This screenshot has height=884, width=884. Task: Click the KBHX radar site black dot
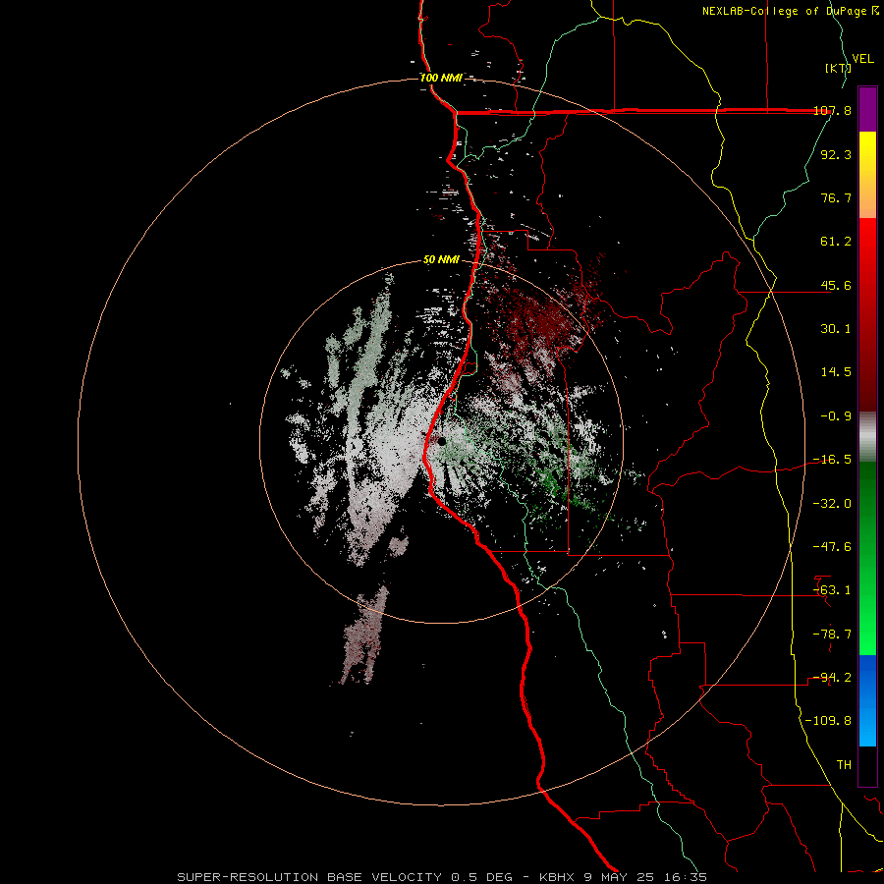point(441,441)
